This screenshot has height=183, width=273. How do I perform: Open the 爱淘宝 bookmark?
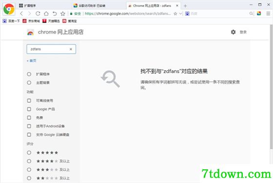(x=70, y=21)
